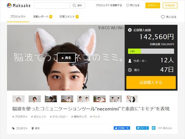Viewport: 185px width, 139px height.
Task: Click the #プロダクト hashtag
Action: coord(20,117)
